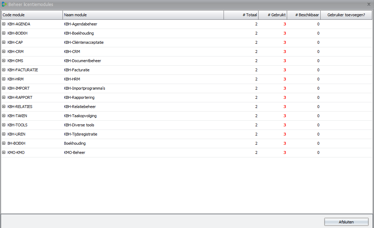Click the Afsluiten button
The image size is (374, 228).
[346, 222]
